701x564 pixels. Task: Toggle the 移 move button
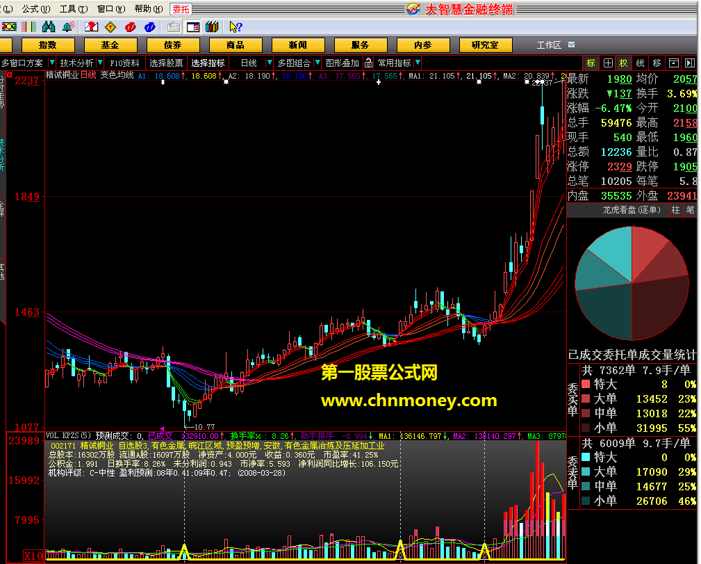click(x=657, y=63)
